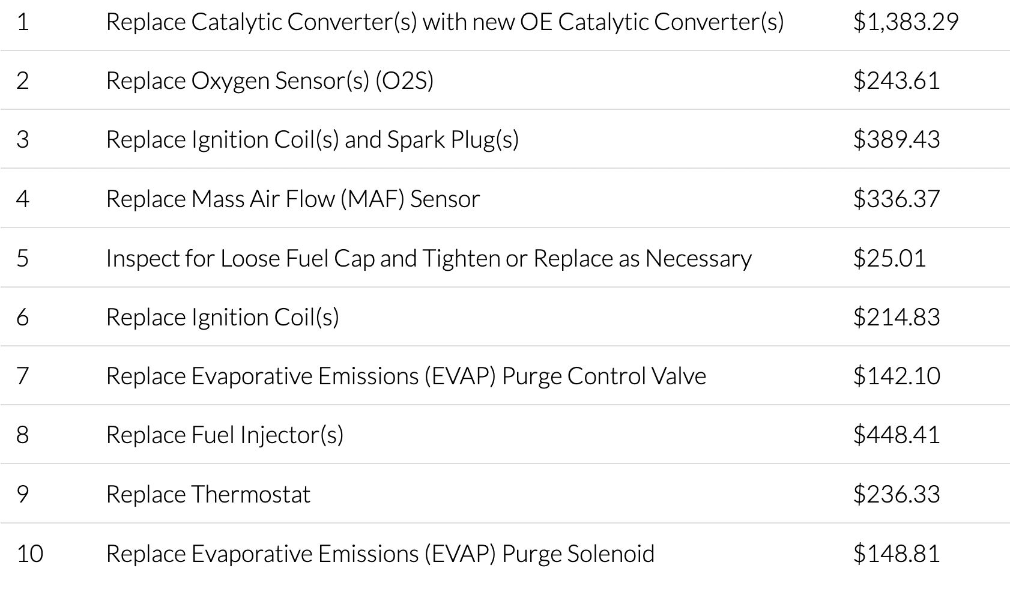Click Replace EVAP Purge Control Valve text
1010x592 pixels.
[x=406, y=376]
